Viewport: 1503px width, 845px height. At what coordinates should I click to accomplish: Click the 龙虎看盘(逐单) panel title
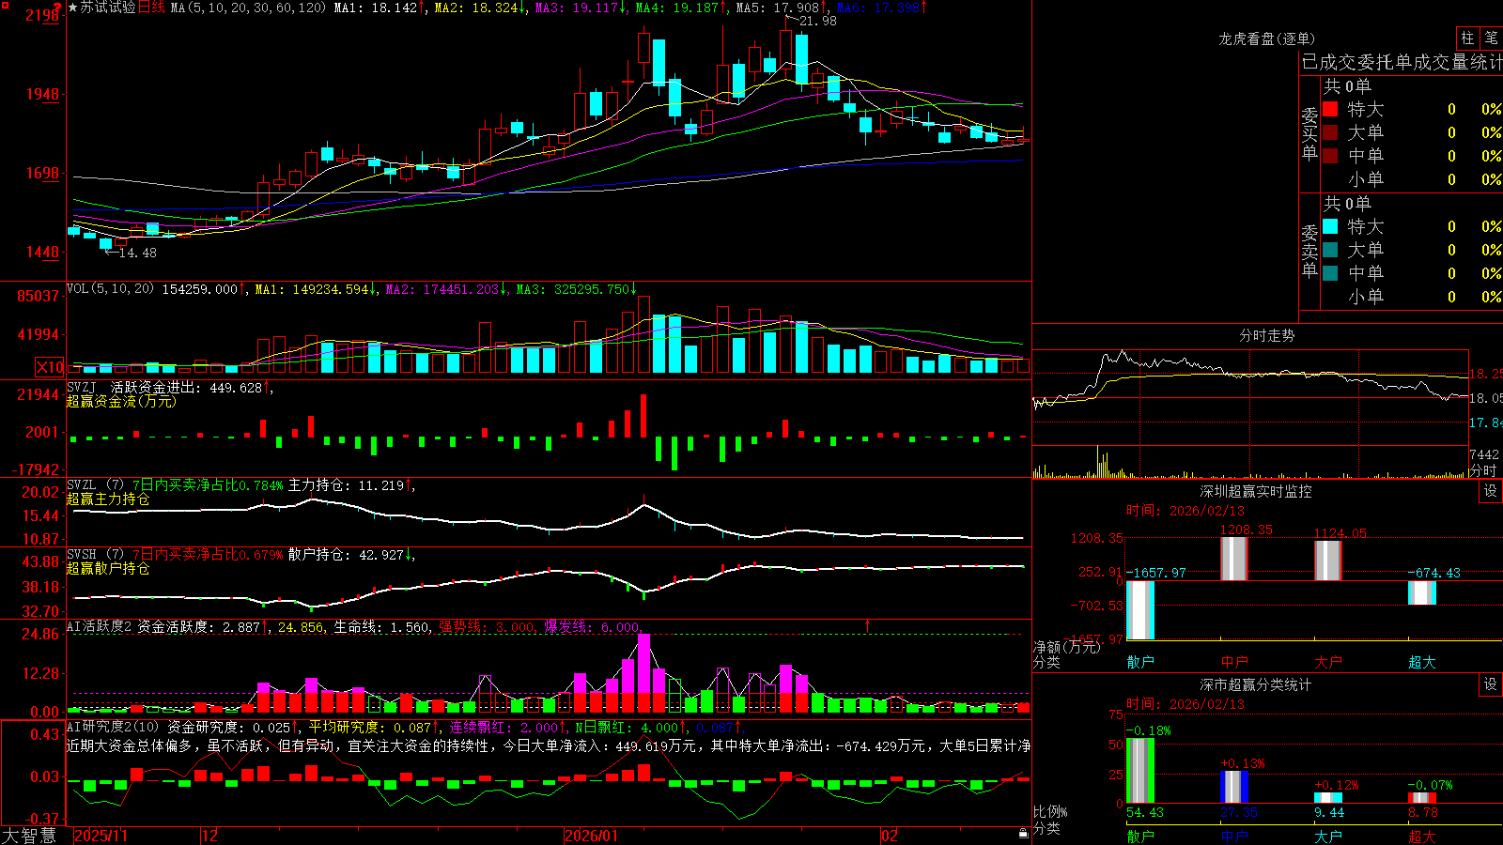pyautogui.click(x=1267, y=38)
